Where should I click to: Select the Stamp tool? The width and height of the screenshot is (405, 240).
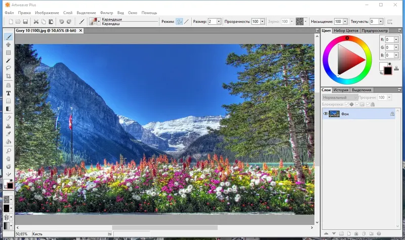9,126
